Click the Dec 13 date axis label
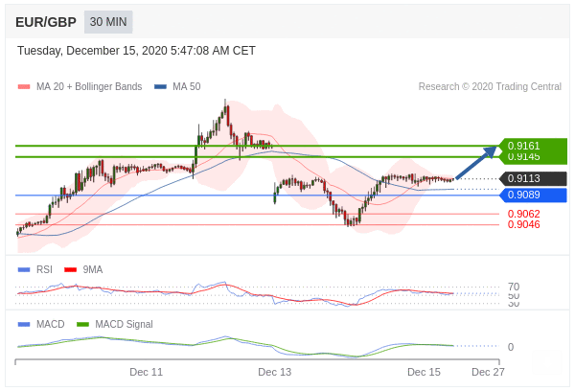Screen dimensions: 575x391 [x=275, y=372]
